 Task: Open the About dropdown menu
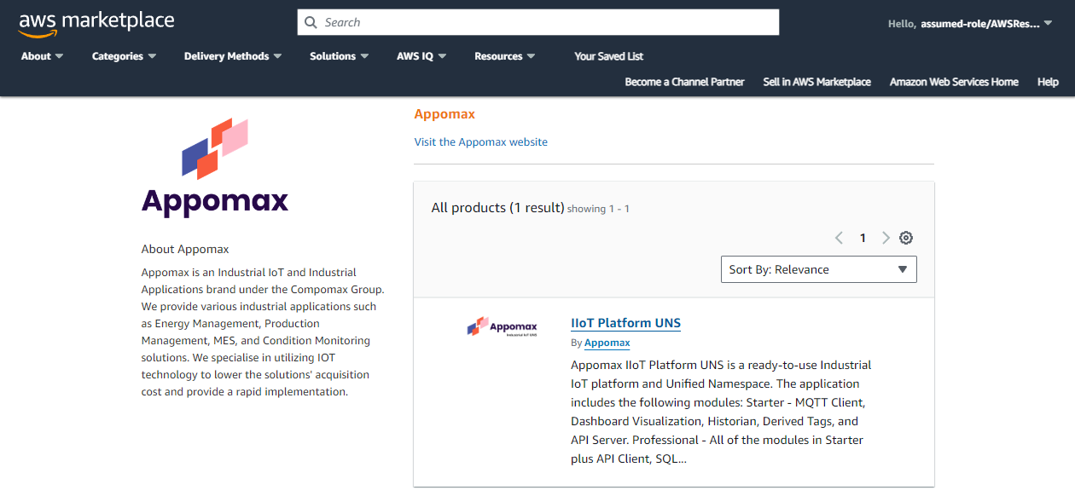coord(42,56)
